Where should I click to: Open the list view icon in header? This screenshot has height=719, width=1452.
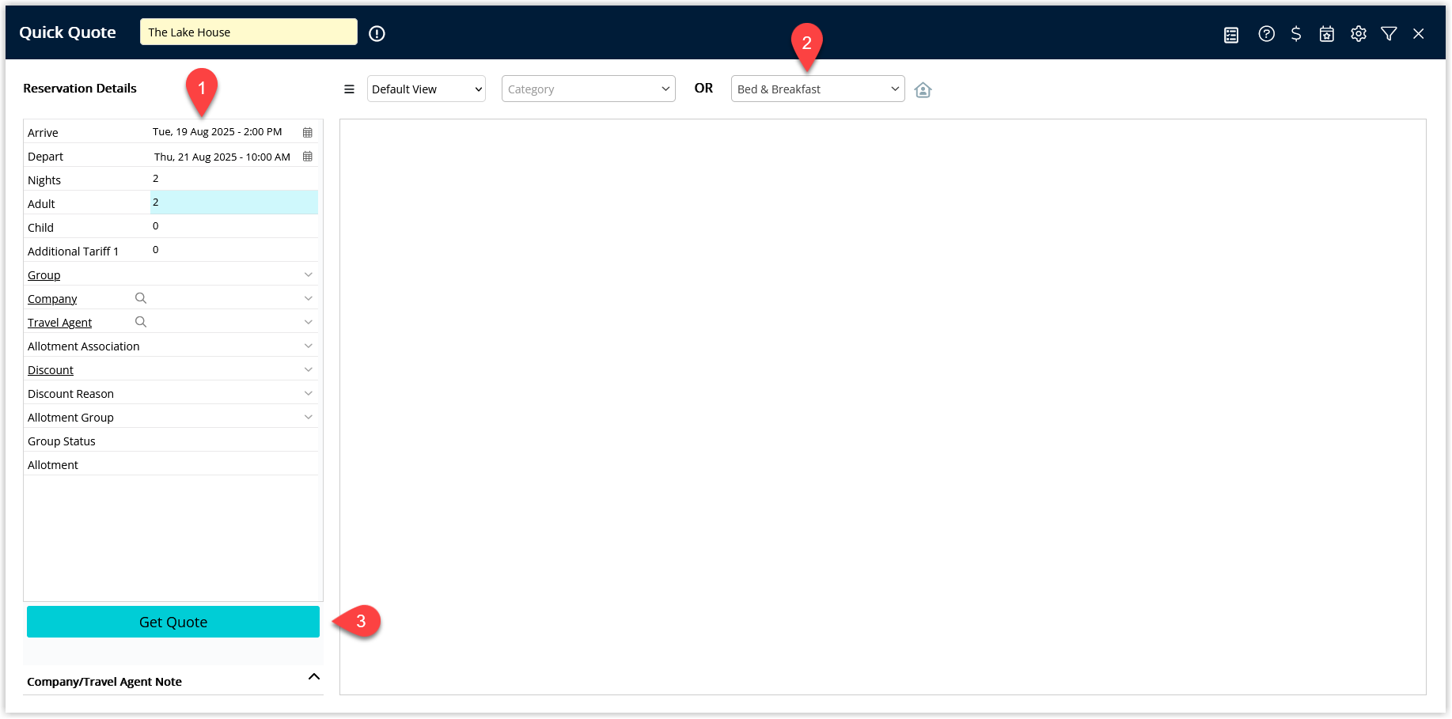pyautogui.click(x=1231, y=34)
